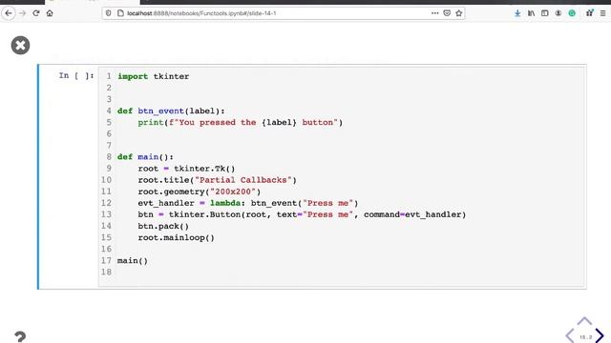Click the browser forward button
The width and height of the screenshot is (611, 343).
(x=23, y=13)
